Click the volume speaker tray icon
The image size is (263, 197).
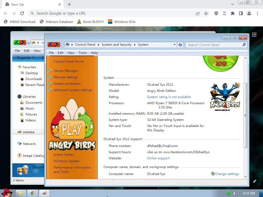pyautogui.click(x=235, y=193)
